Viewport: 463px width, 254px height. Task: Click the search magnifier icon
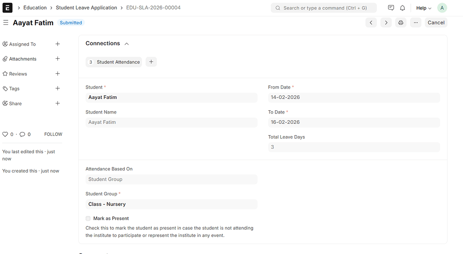click(278, 8)
